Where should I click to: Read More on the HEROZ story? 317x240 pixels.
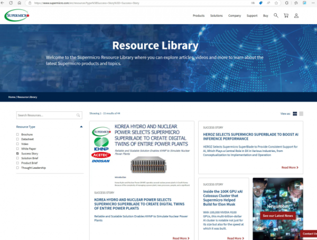(x=290, y=167)
